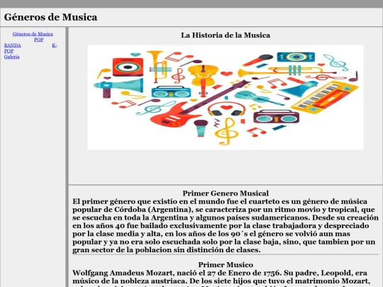Open the Géneros de Musica sidebar link
Viewport: 383px width, 287px height.
point(33,34)
